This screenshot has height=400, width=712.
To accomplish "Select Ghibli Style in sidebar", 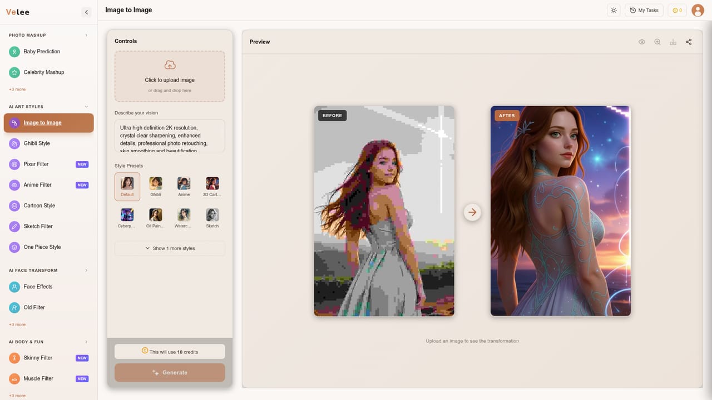I will point(49,143).
